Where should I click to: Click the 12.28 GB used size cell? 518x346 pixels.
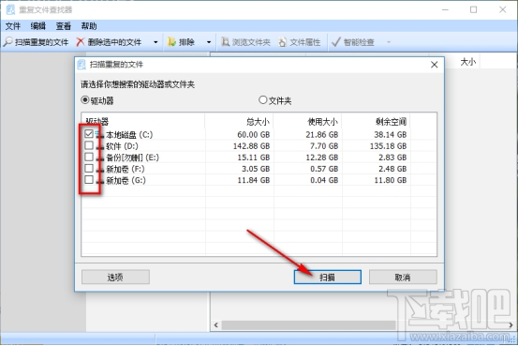tap(322, 158)
